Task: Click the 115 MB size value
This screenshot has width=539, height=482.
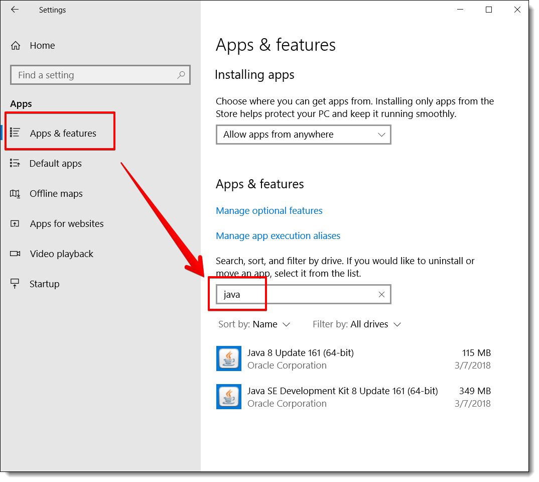Action: (x=476, y=353)
